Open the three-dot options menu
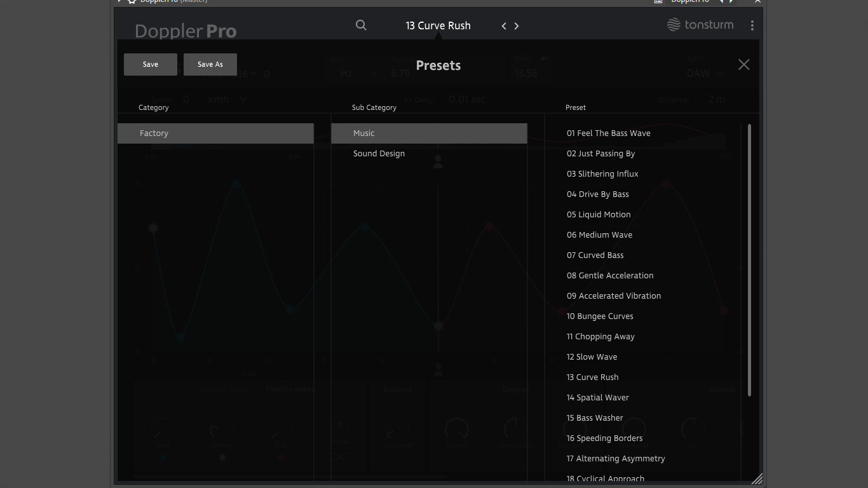 (x=752, y=25)
